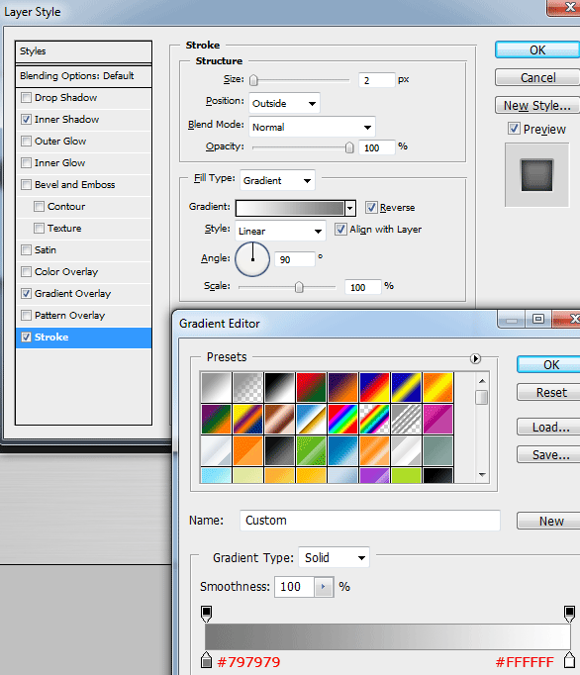Screen dimensions: 580x675
Task: Pick the blue-yellow-blue gradient preset
Action: pos(406,387)
